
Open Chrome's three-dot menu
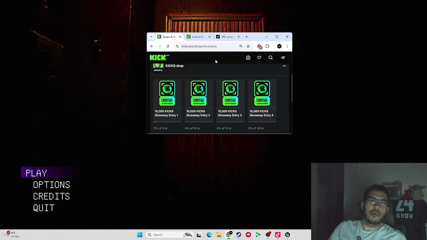click(287, 46)
